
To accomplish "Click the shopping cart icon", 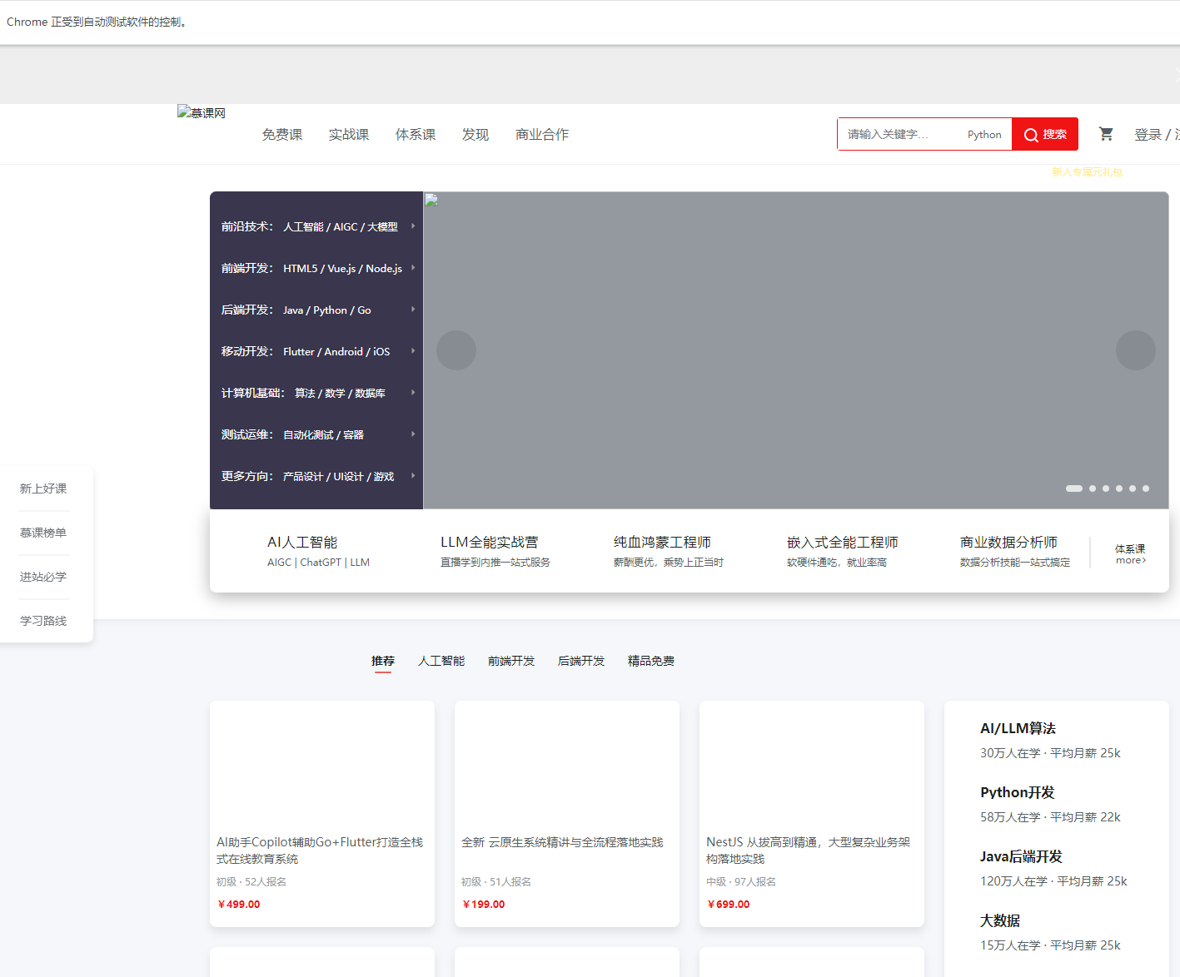I will coord(1106,134).
